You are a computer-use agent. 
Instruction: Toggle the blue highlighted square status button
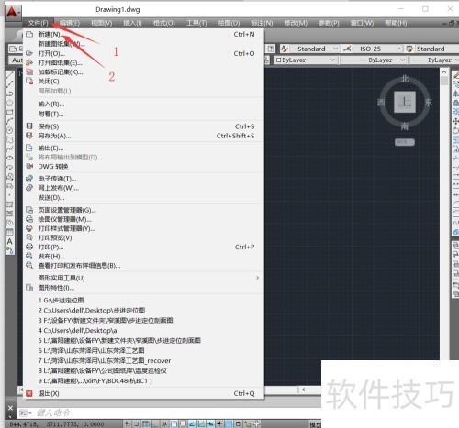[x=229, y=423]
